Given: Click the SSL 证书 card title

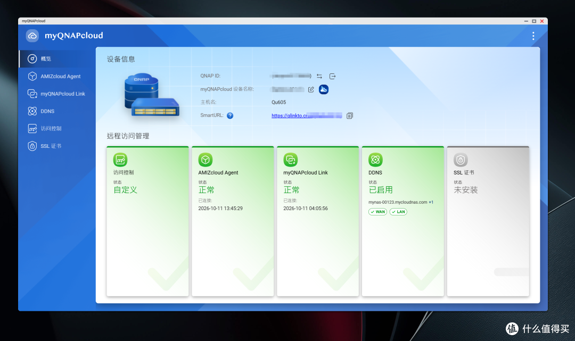Looking at the screenshot, I should click(464, 172).
